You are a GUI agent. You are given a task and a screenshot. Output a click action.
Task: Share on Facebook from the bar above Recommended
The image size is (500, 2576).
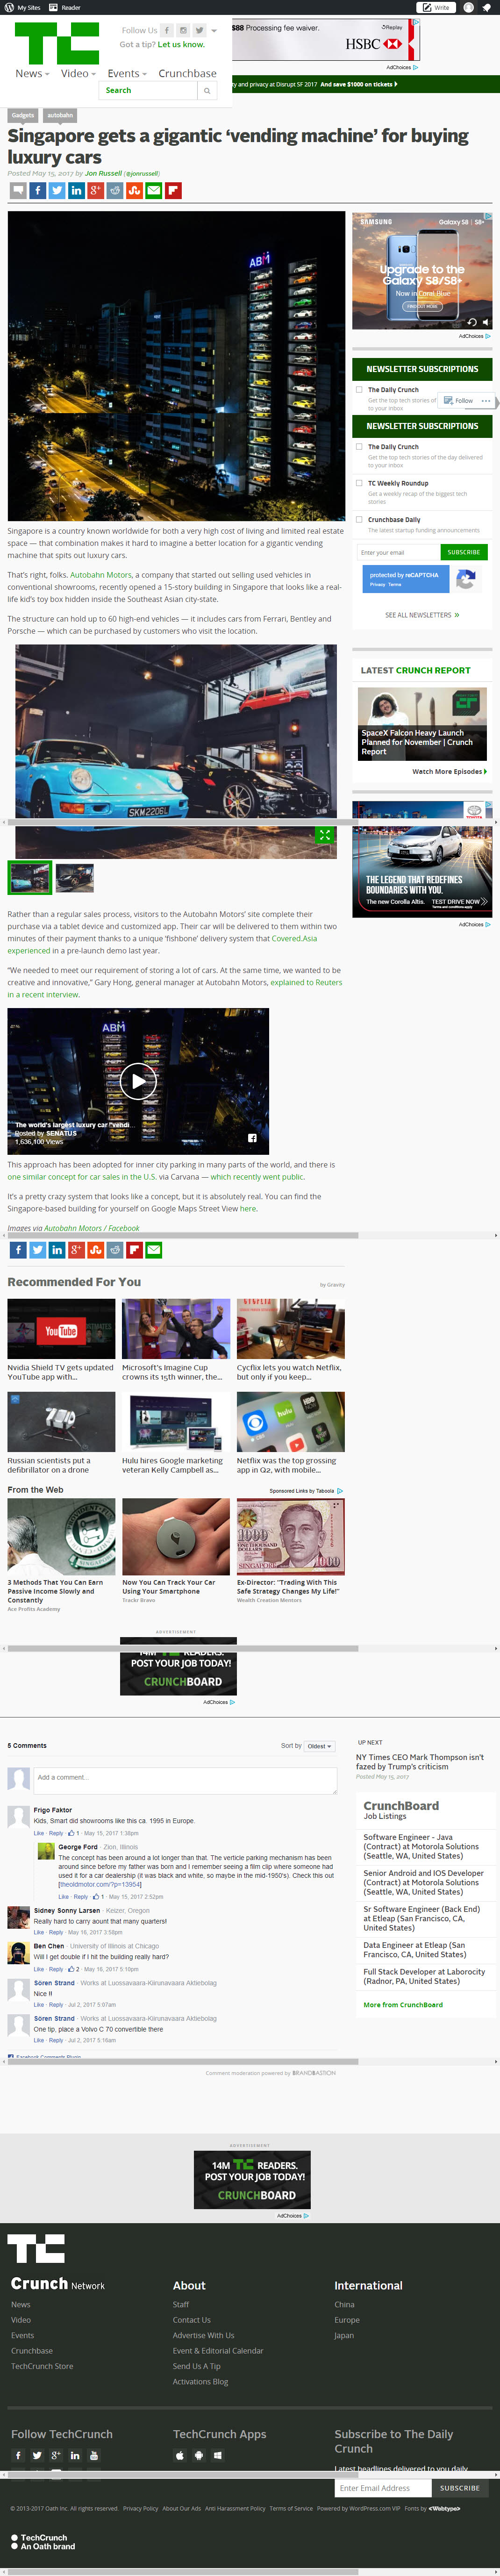pos(18,1250)
